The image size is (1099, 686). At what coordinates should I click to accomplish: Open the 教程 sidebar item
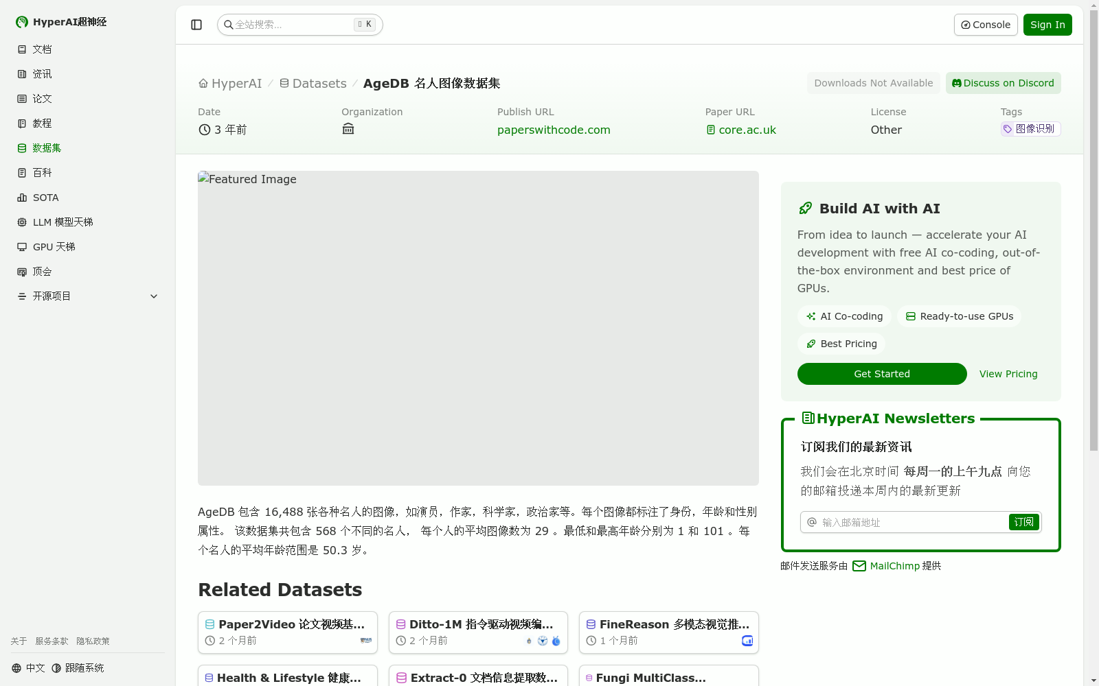tap(88, 123)
